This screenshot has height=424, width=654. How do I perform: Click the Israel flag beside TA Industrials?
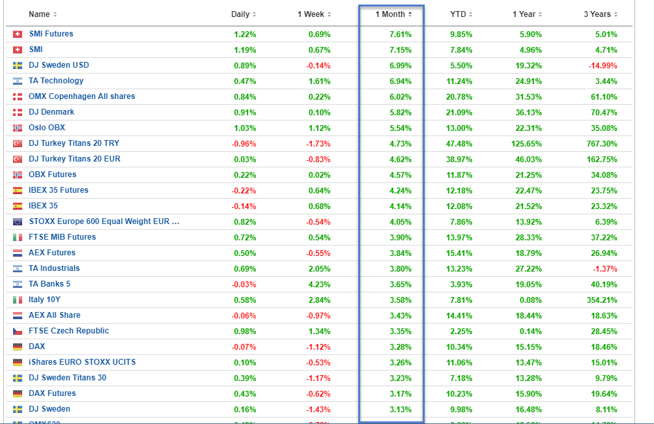pyautogui.click(x=18, y=269)
